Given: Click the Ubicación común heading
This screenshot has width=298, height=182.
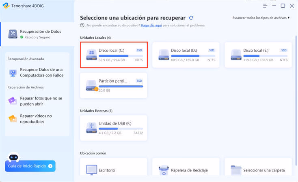Looking at the screenshot, I should pyautogui.click(x=93, y=153).
